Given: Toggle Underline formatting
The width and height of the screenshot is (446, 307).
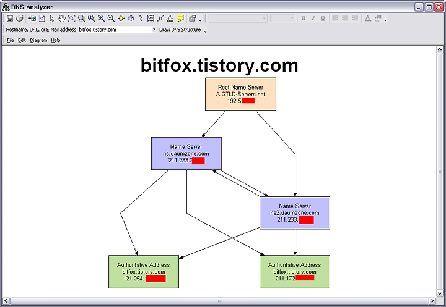Looking at the screenshot, I should [x=323, y=19].
